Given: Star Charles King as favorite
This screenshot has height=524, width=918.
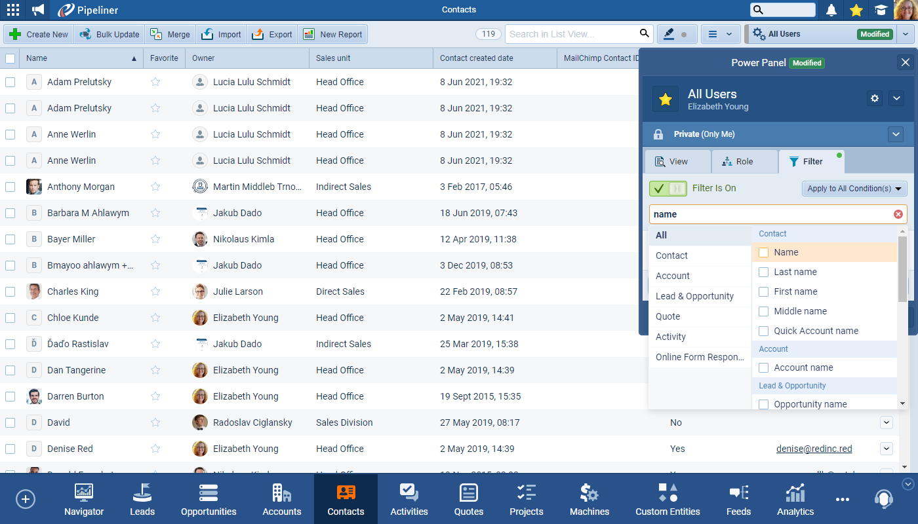Looking at the screenshot, I should coord(155,291).
